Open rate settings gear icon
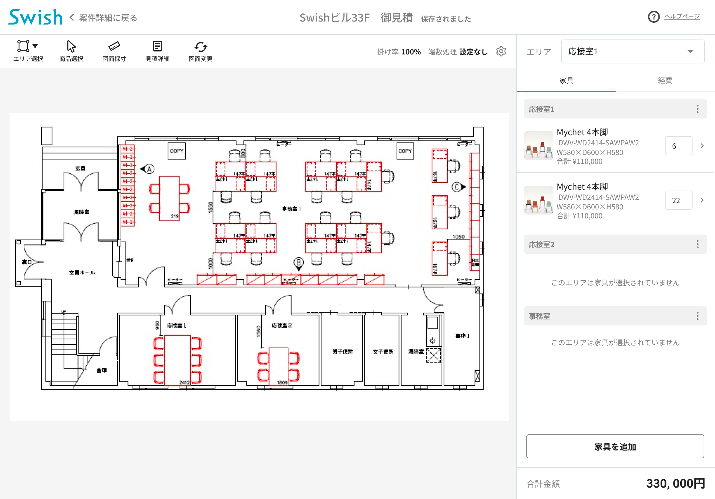Viewport: 715px width, 499px height. (x=501, y=51)
